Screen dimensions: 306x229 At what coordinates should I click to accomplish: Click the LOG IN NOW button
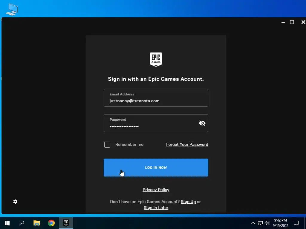pos(156,168)
